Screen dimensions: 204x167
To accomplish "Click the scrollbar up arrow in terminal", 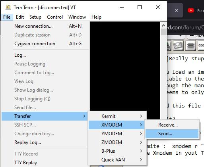I will point(163,25).
